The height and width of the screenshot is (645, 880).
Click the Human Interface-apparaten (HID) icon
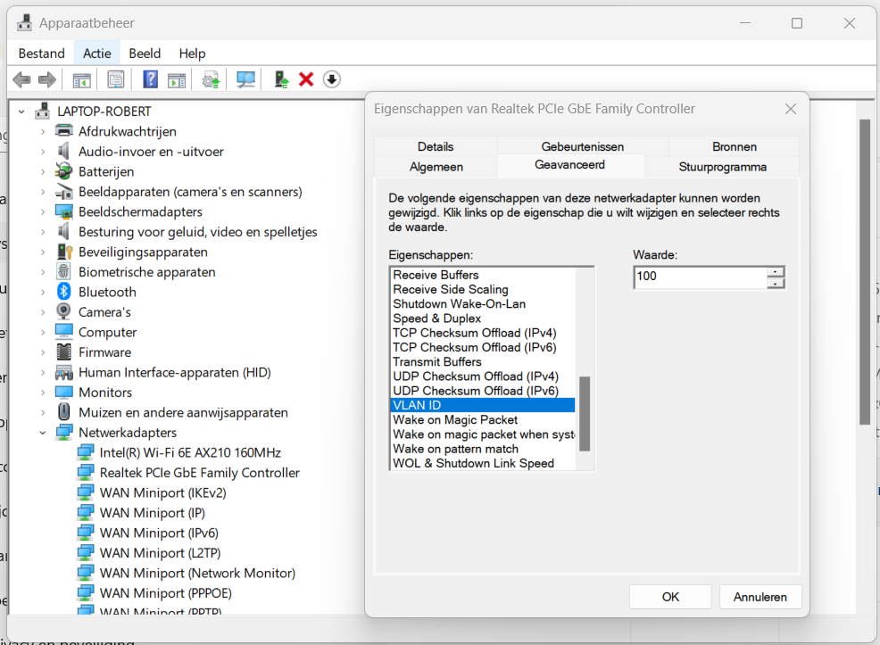click(x=64, y=372)
